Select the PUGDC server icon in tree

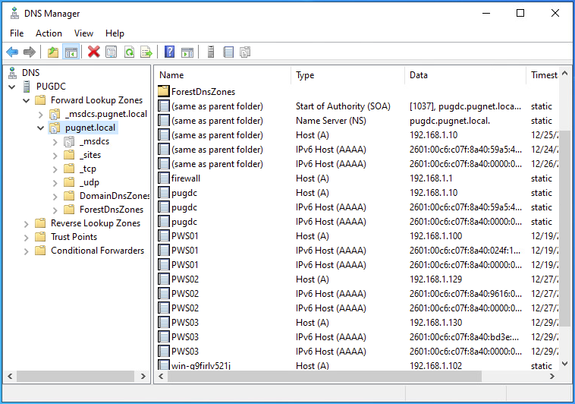tap(27, 87)
